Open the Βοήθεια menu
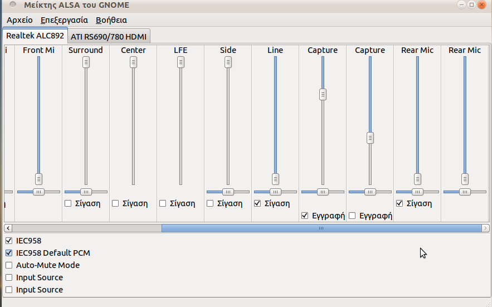This screenshot has width=492, height=307. pyautogui.click(x=111, y=20)
